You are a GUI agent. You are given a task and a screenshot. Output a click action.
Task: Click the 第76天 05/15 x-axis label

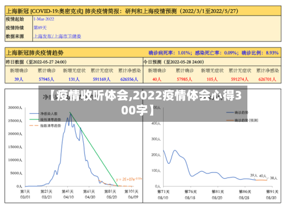[191, 194]
